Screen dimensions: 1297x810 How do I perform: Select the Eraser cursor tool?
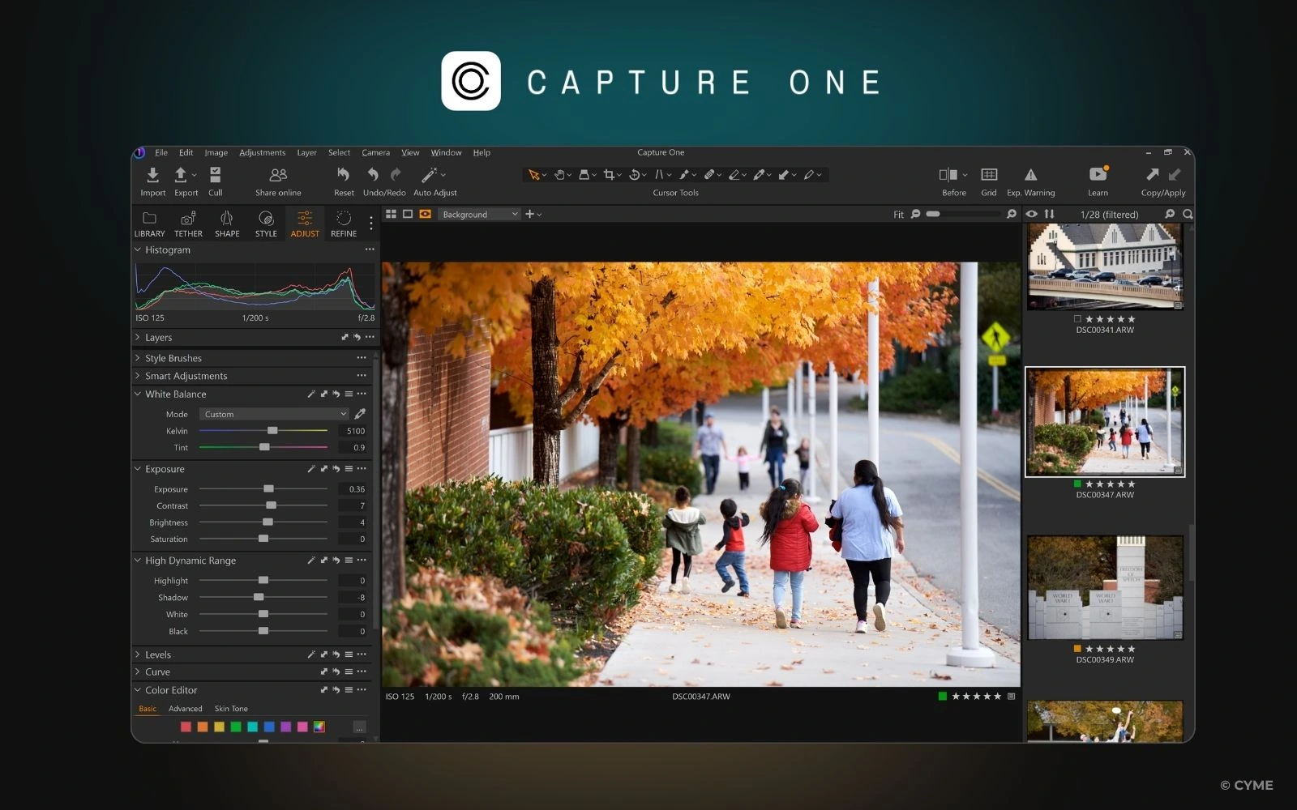point(736,174)
